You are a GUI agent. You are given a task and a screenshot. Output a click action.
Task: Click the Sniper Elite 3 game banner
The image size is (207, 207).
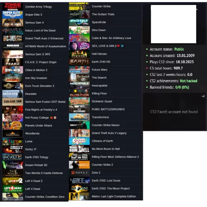click(x=12, y=14)
